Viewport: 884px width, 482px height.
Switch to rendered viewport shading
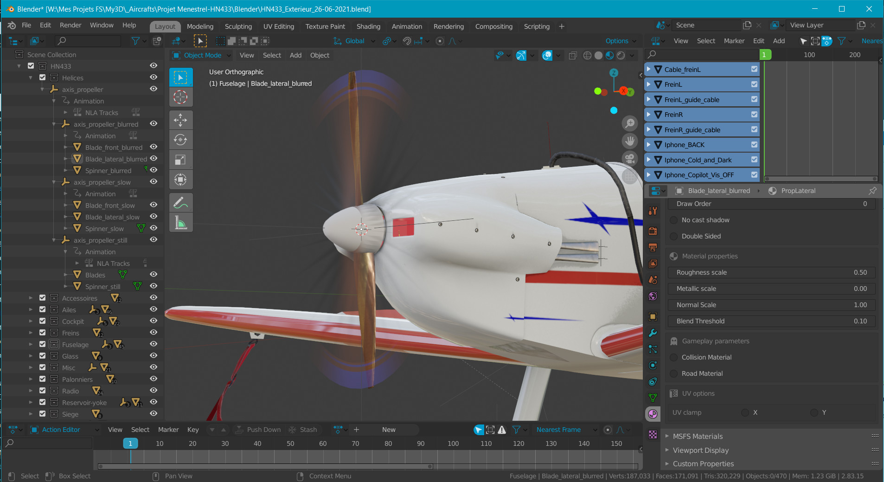[621, 55]
